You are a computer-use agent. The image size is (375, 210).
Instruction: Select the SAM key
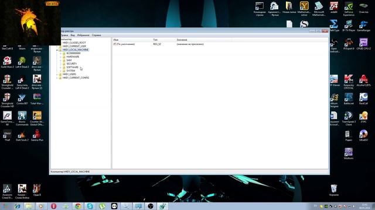pos(69,60)
